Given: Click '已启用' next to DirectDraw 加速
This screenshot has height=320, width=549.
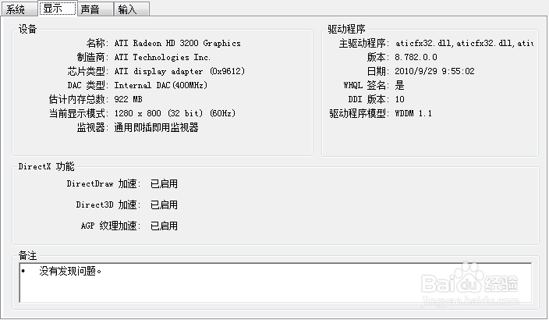Looking at the screenshot, I should pyautogui.click(x=164, y=183).
